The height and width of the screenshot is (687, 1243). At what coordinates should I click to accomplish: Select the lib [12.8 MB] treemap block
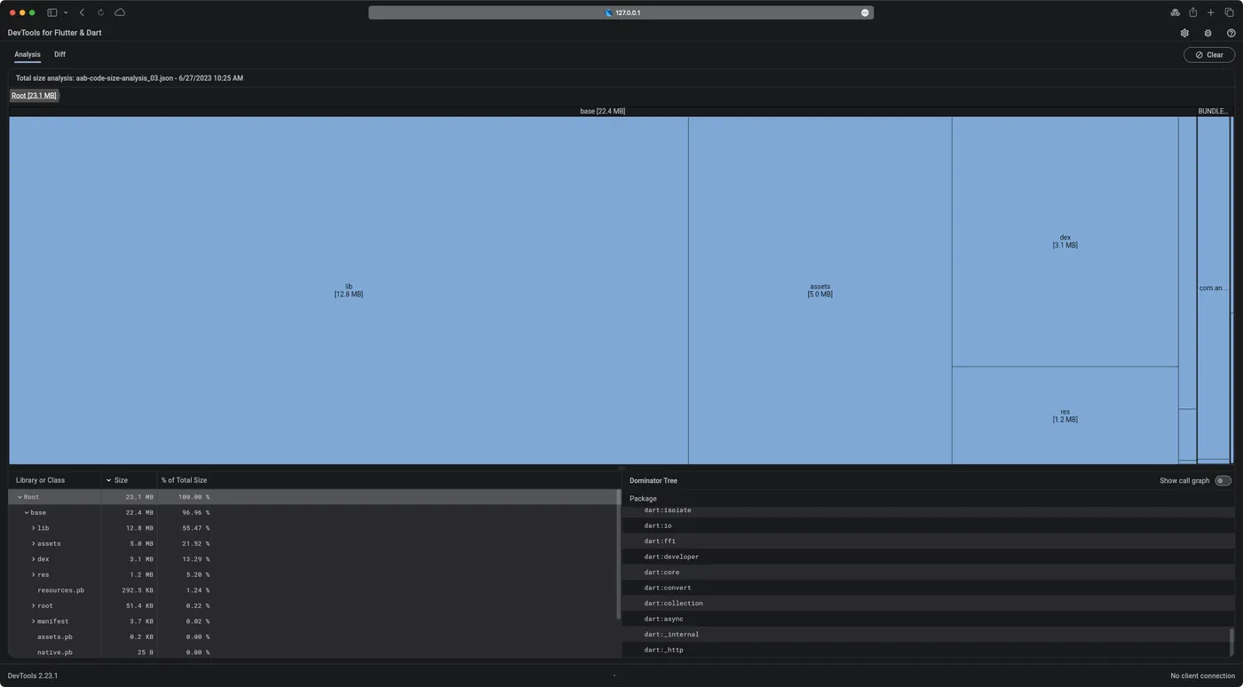click(x=348, y=290)
